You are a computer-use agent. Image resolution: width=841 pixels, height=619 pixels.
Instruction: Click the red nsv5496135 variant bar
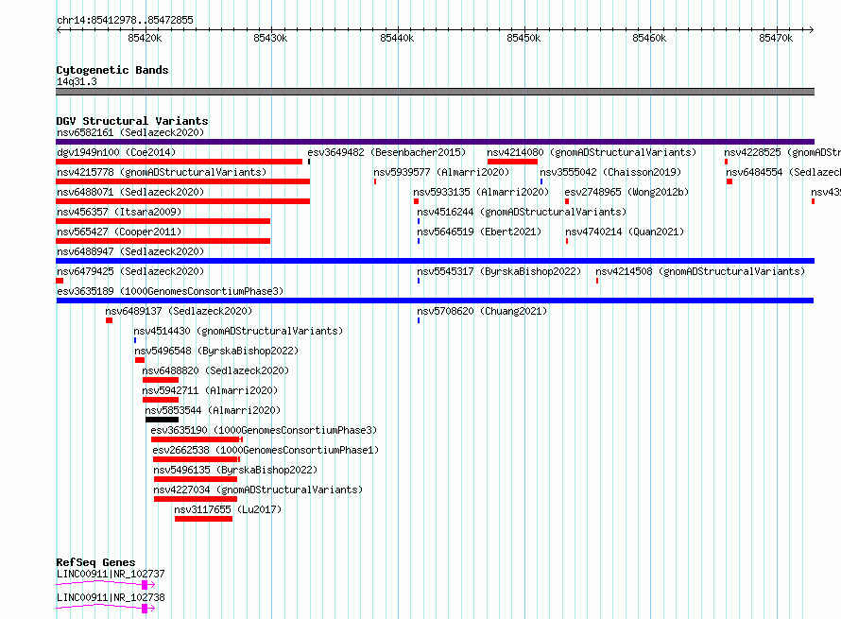pos(196,479)
